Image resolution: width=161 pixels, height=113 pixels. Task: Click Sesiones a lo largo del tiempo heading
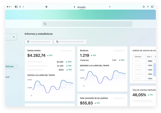(x=94, y=65)
